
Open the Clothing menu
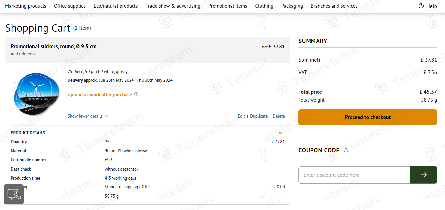point(264,6)
